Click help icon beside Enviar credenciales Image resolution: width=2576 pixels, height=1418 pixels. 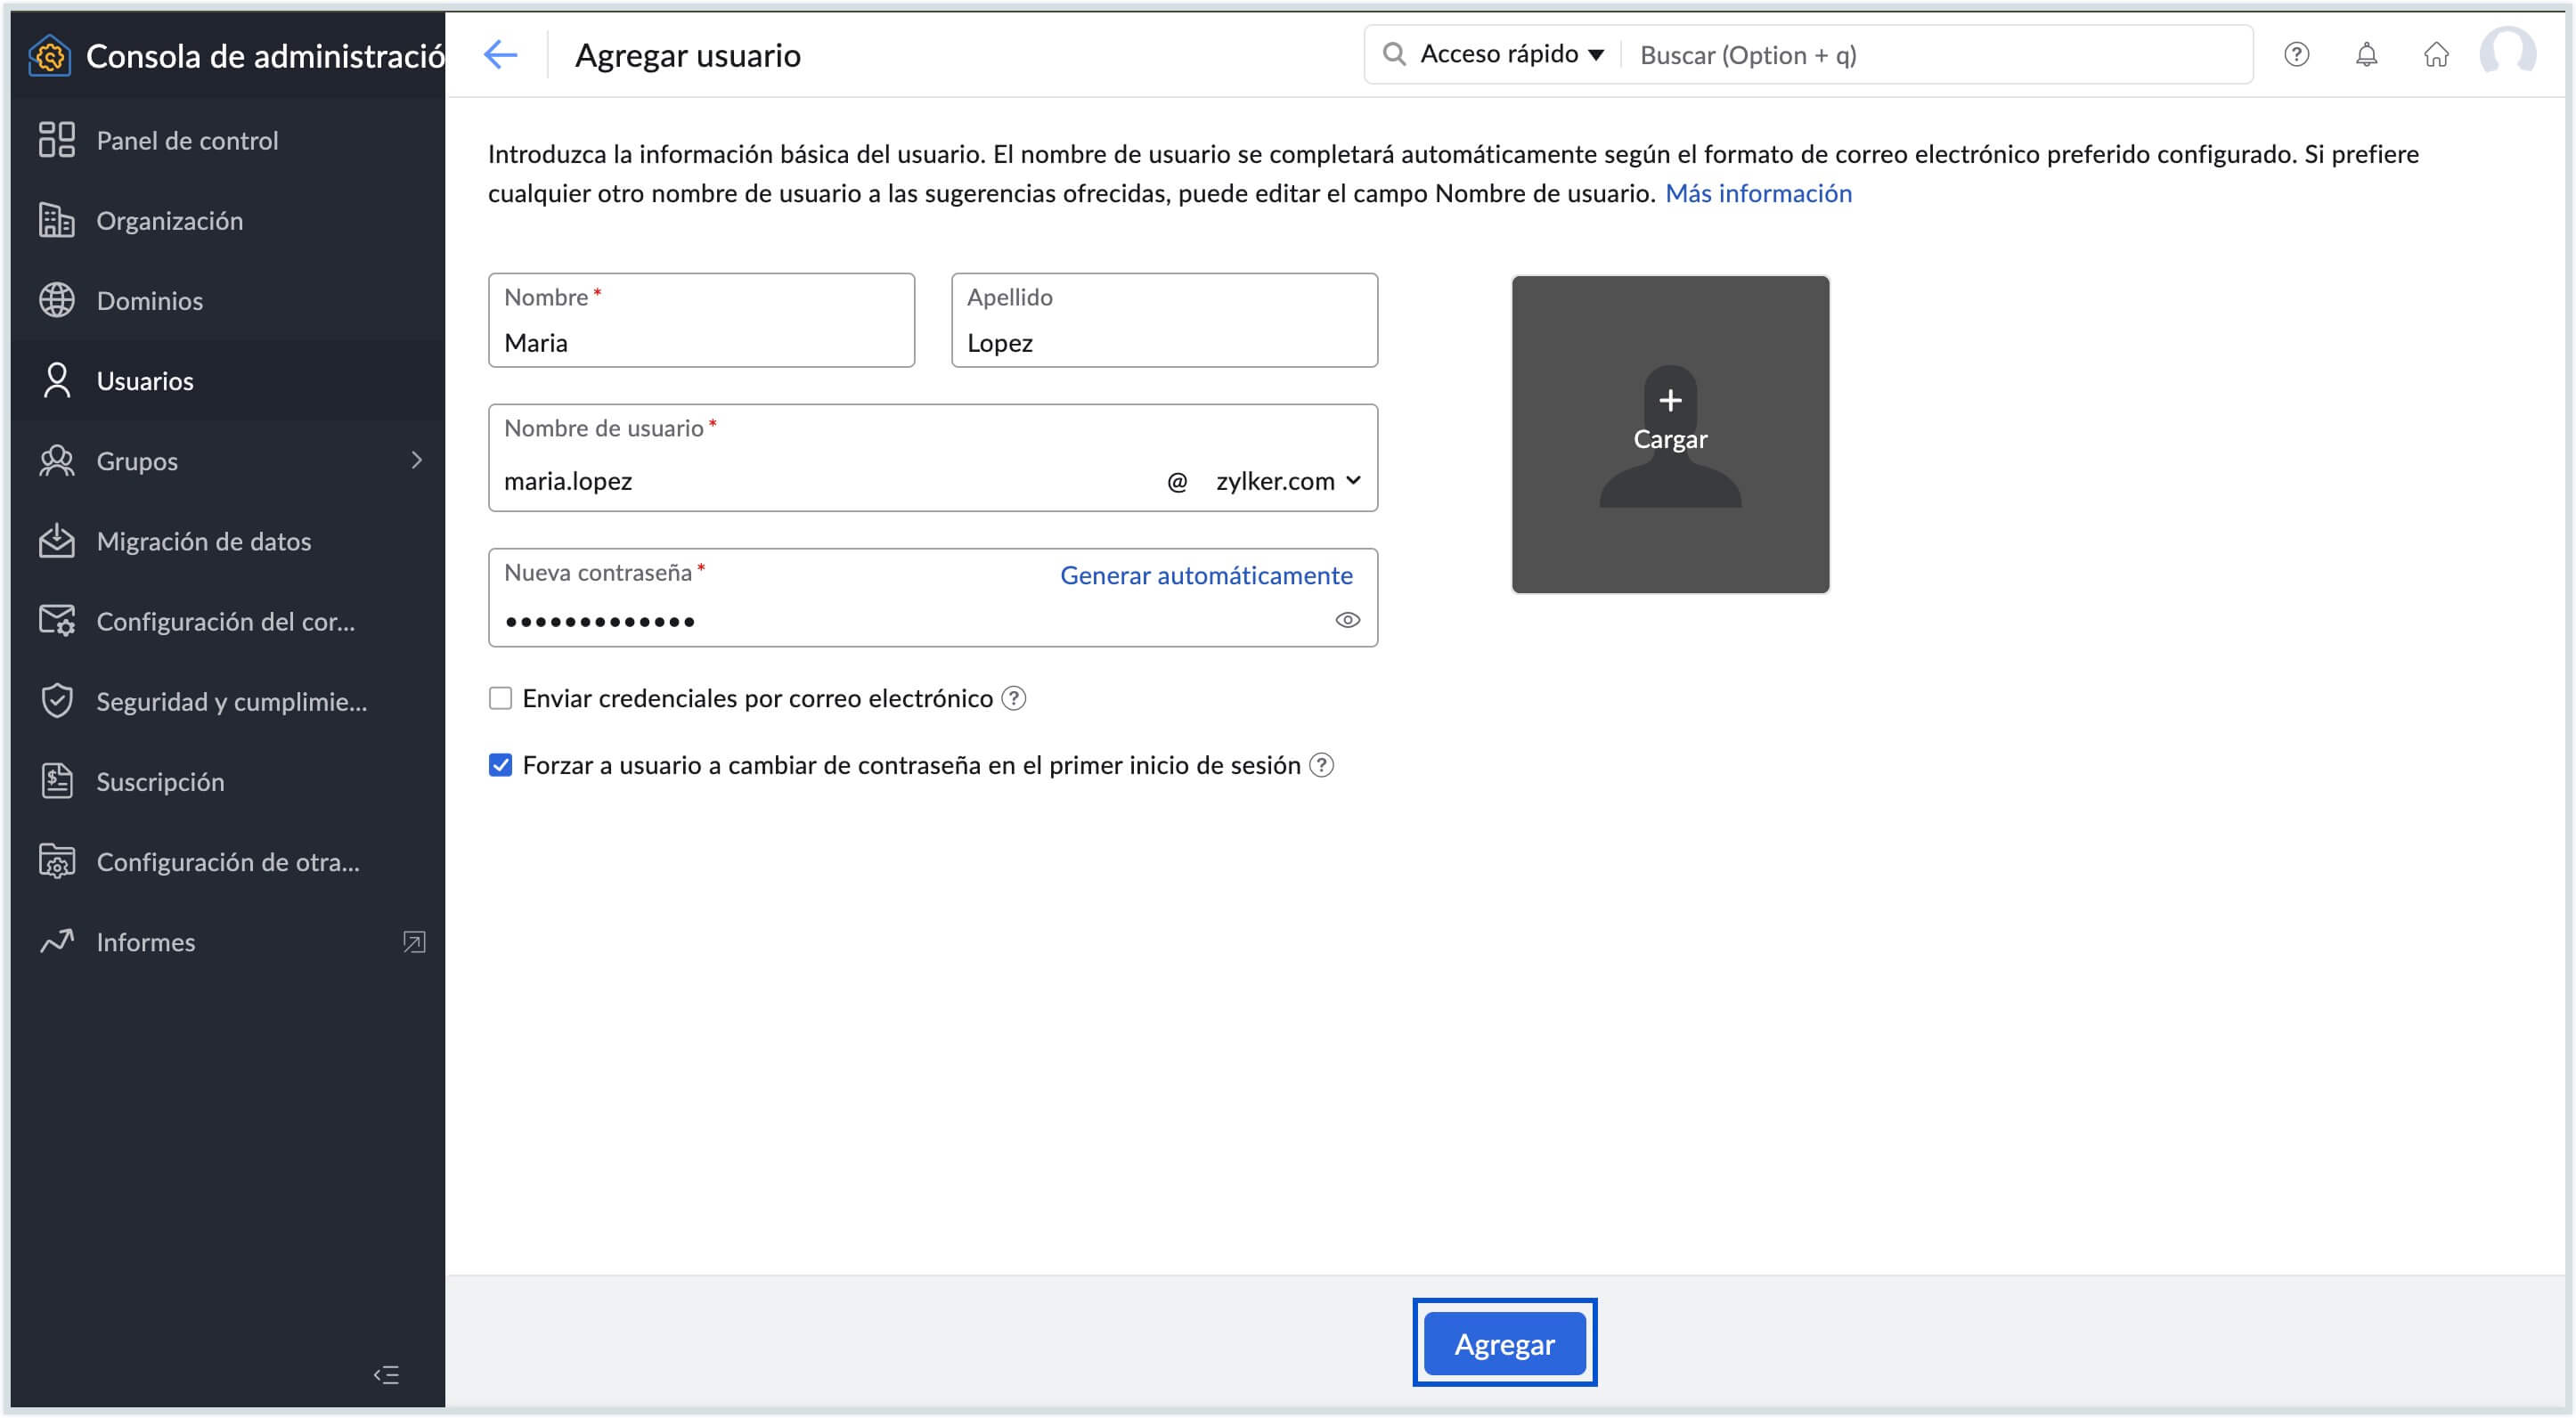coord(1014,698)
